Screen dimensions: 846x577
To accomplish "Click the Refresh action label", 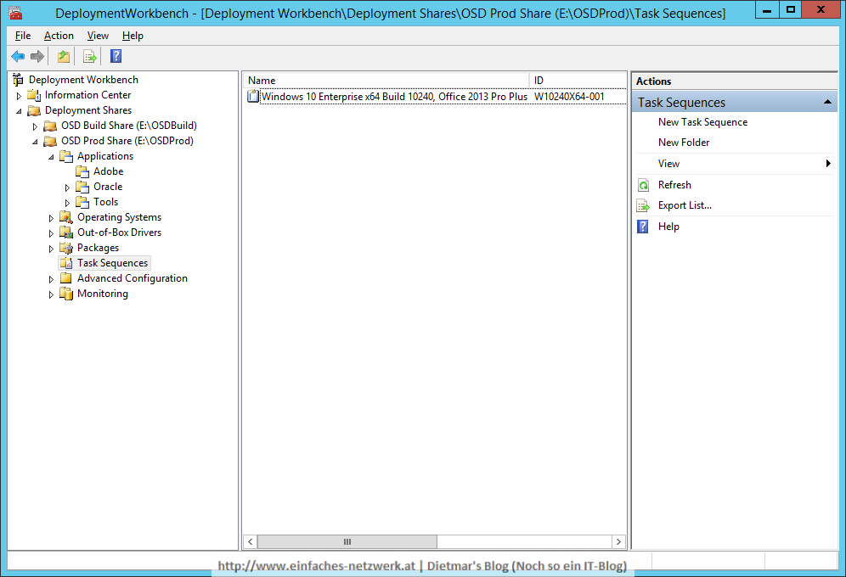I will (674, 185).
